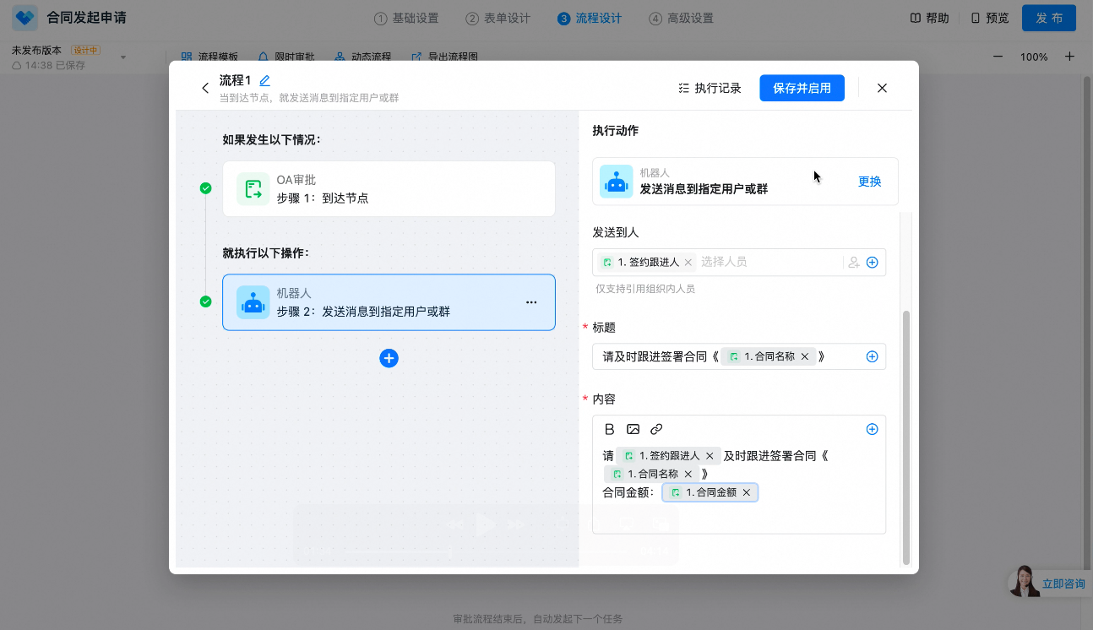Click the insert link icon in editor
The image size is (1093, 630).
(656, 429)
